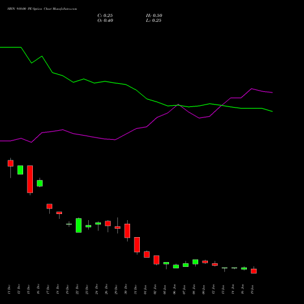Click the '19 Jan' date label
Viewport: 304px width, 304px height.
pos(252,289)
